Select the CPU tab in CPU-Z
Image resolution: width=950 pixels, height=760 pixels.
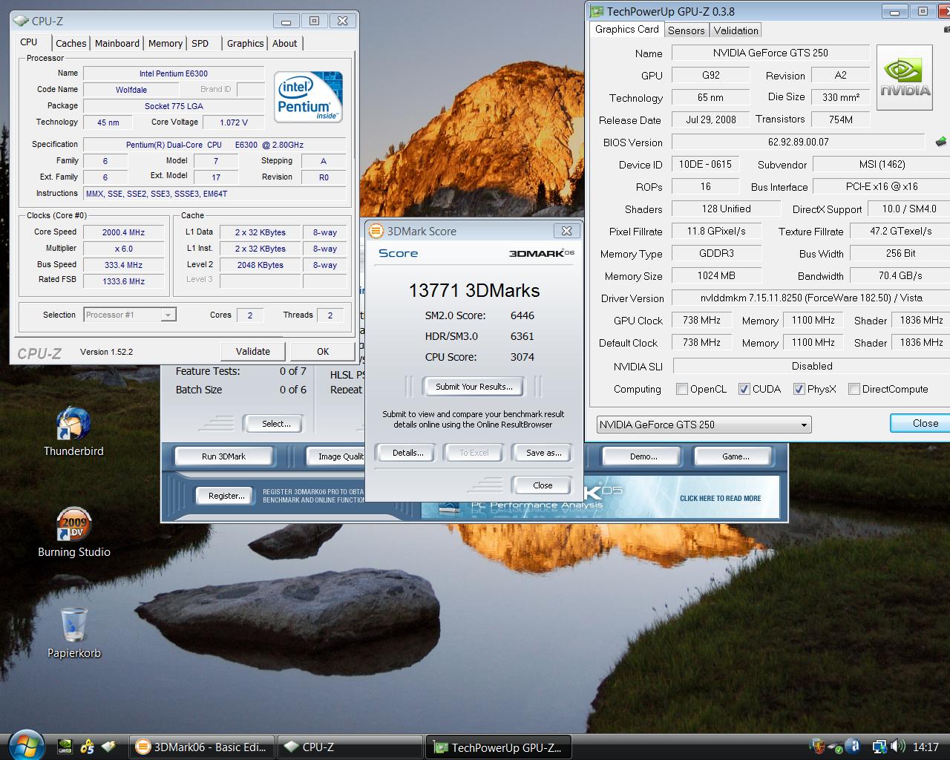click(x=29, y=42)
